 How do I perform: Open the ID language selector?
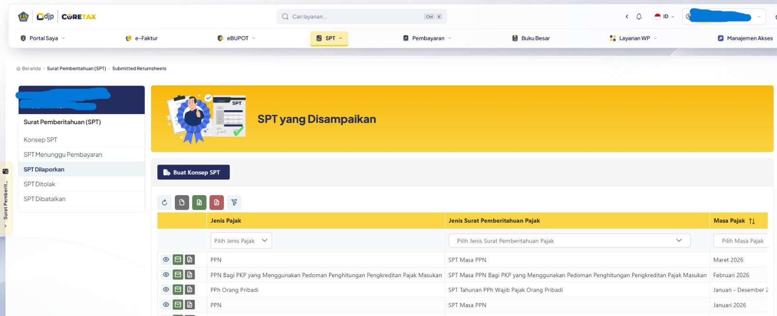tap(664, 17)
